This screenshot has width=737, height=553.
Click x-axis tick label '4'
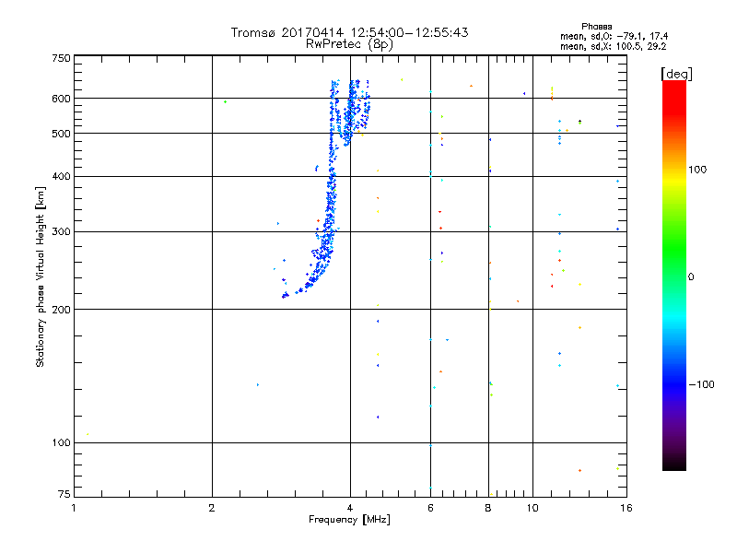(350, 508)
